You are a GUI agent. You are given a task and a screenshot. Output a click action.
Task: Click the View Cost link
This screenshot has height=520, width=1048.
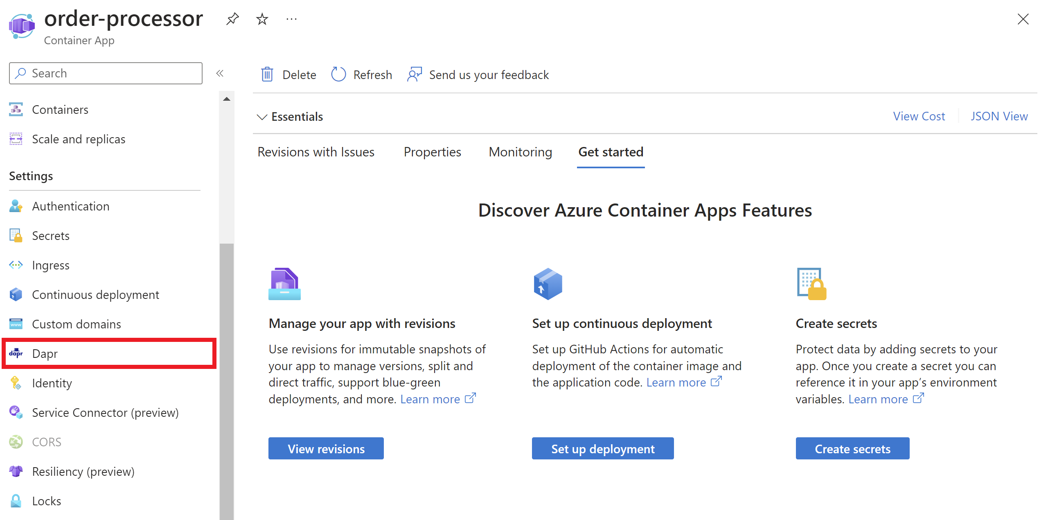[x=919, y=116]
